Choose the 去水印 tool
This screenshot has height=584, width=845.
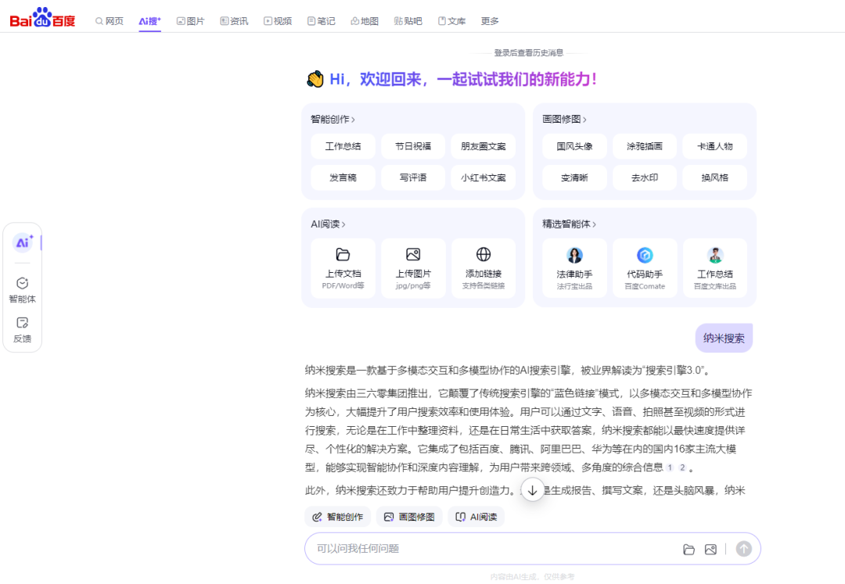(x=645, y=177)
